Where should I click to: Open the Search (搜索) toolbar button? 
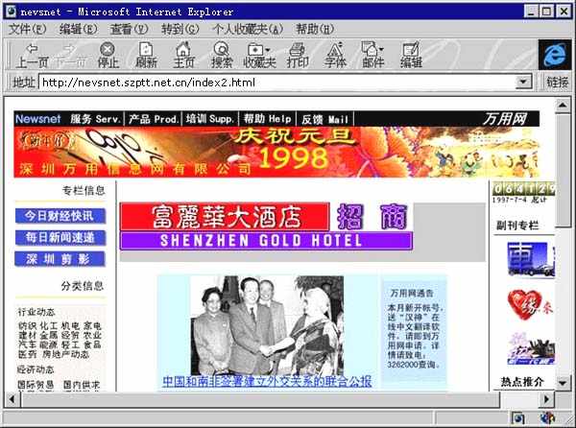click(x=222, y=55)
